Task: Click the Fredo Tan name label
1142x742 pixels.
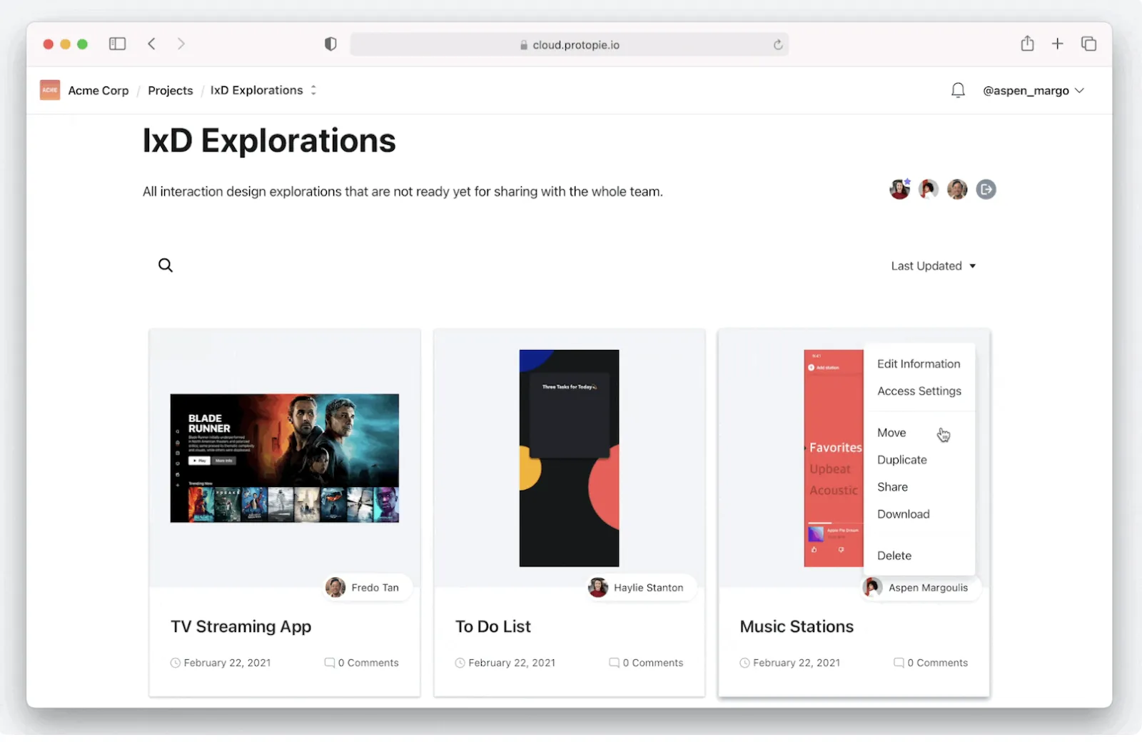Action: (x=375, y=588)
